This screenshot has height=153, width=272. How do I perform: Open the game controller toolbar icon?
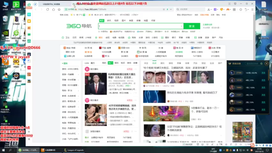pos(228,10)
